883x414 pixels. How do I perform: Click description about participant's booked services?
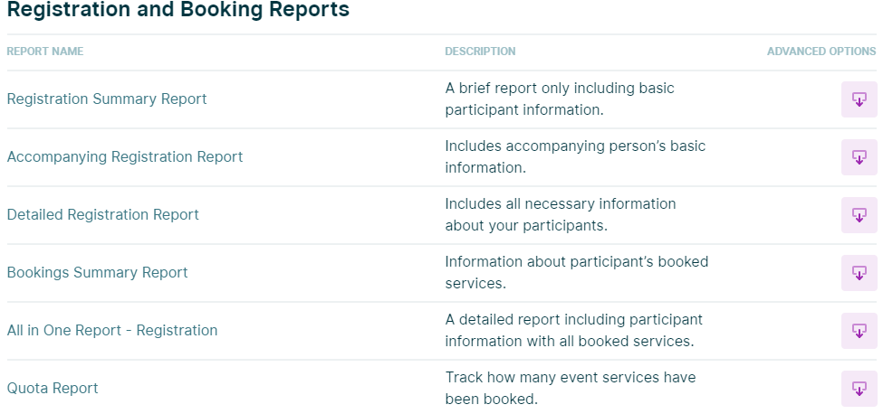pos(576,273)
